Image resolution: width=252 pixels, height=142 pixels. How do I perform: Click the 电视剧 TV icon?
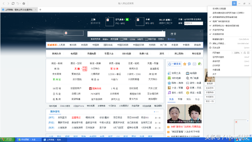(x=187, y=73)
